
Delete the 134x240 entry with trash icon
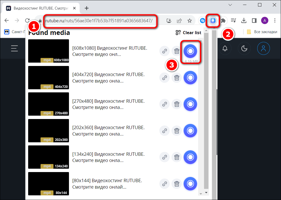177,157
